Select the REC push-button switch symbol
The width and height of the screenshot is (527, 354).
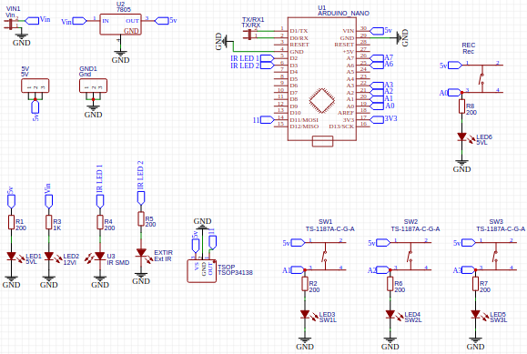click(x=482, y=78)
